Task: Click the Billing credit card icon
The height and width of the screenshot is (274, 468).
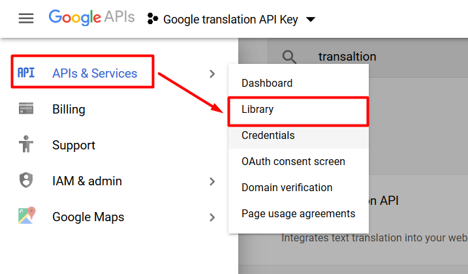Action: [26, 108]
